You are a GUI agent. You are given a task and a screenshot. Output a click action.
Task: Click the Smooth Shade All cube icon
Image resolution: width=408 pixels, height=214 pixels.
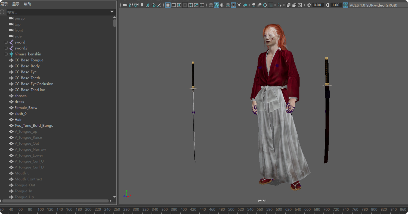[x=217, y=5]
